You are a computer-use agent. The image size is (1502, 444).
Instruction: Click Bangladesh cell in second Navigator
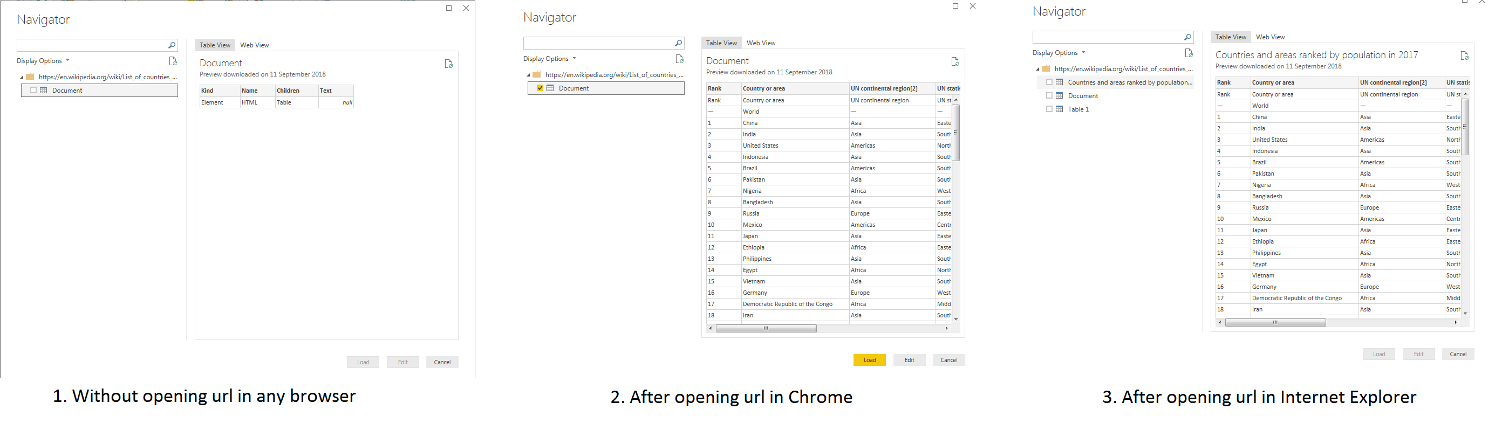pyautogui.click(x=795, y=202)
